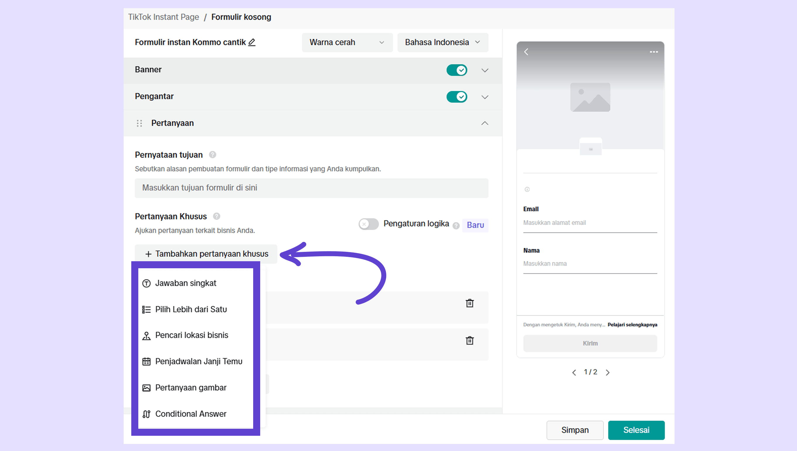Image resolution: width=797 pixels, height=451 pixels.
Task: Grab the Pertanyaan drag handle icon
Action: point(139,123)
